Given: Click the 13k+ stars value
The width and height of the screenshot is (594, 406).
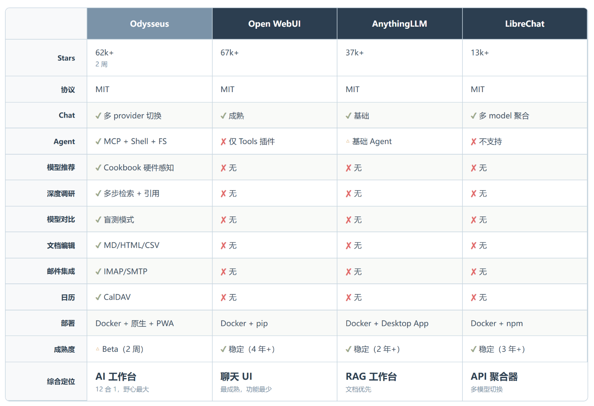Looking at the screenshot, I should click(x=480, y=53).
